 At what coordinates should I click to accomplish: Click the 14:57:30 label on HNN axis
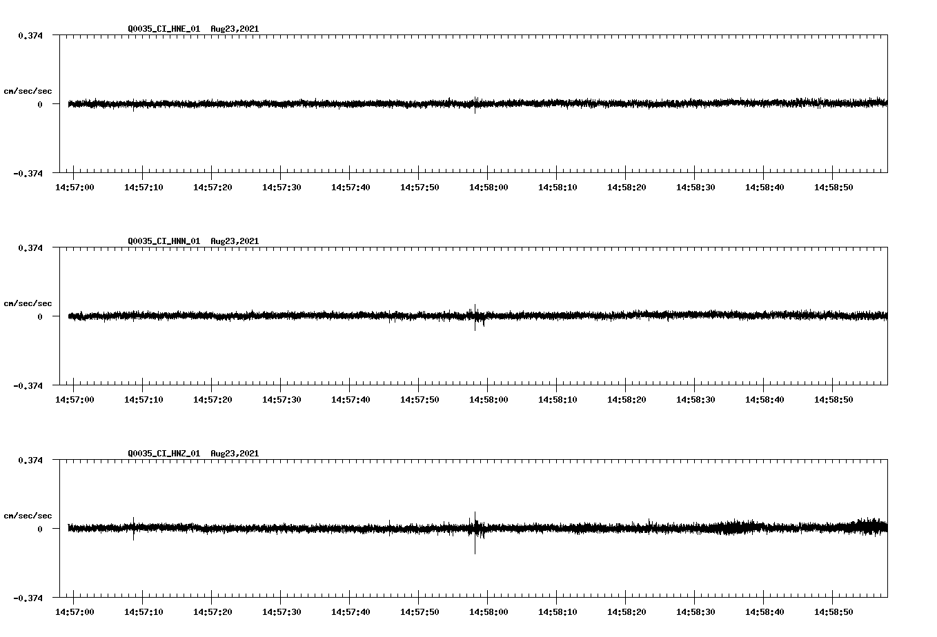click(x=282, y=400)
